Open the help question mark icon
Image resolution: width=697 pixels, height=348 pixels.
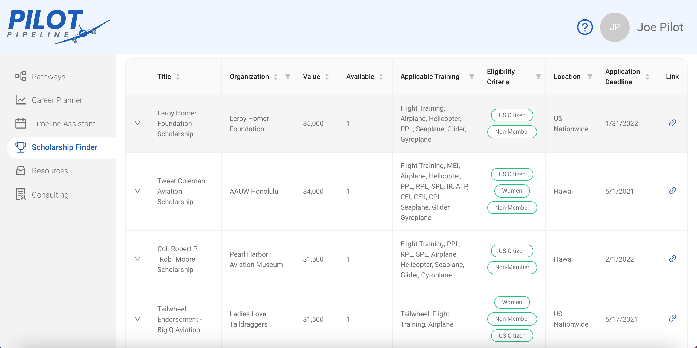[585, 27]
